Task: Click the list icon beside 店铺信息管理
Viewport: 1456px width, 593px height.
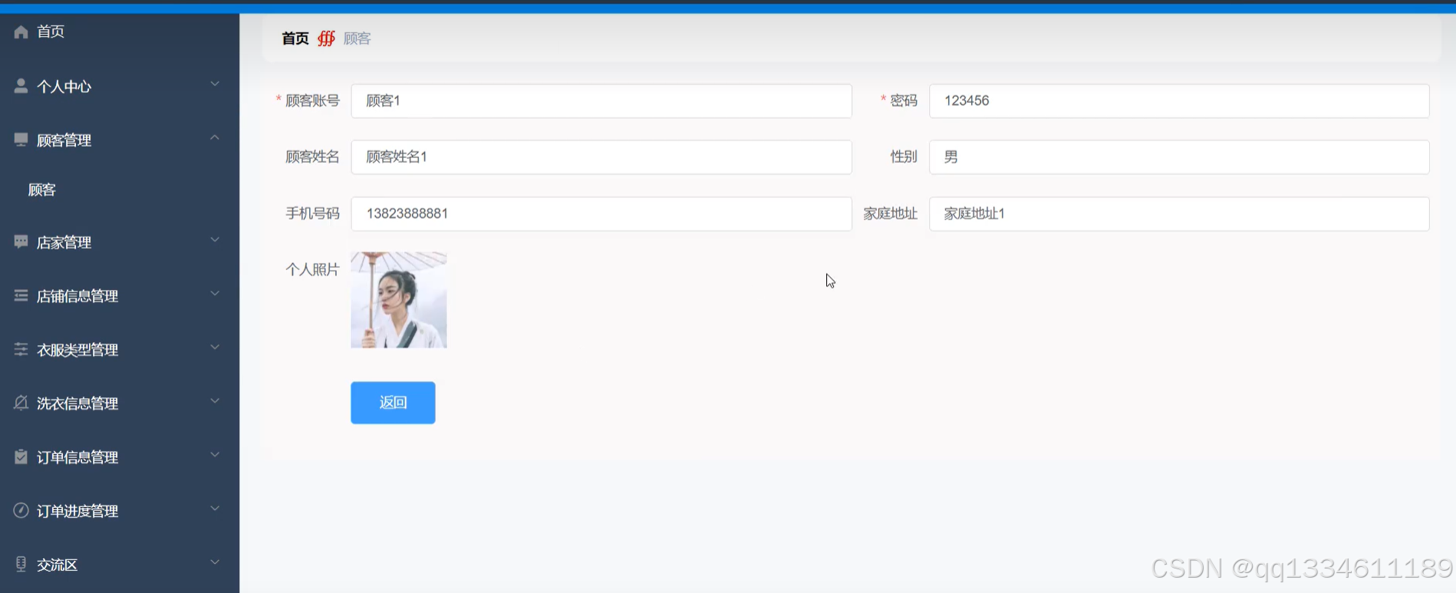Action: pos(21,295)
